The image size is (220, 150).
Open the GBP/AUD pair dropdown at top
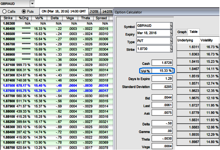click(32, 3)
